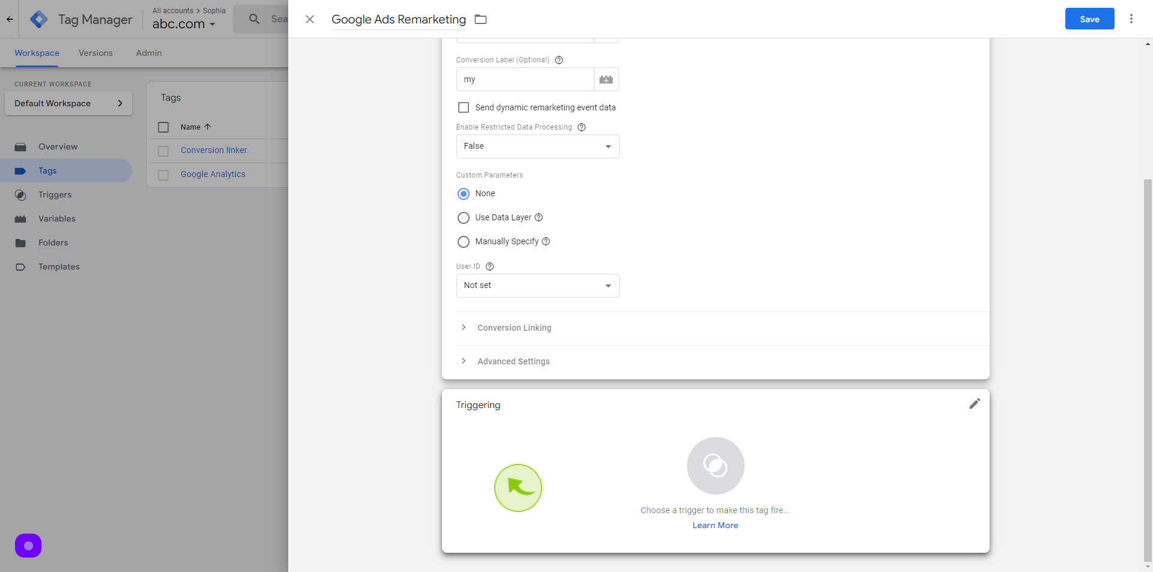
Task: Select the Manually Specify radio
Action: (464, 242)
